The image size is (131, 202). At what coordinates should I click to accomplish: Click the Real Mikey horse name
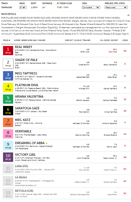[24, 47]
